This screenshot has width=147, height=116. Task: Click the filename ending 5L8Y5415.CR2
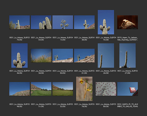[63, 39]
